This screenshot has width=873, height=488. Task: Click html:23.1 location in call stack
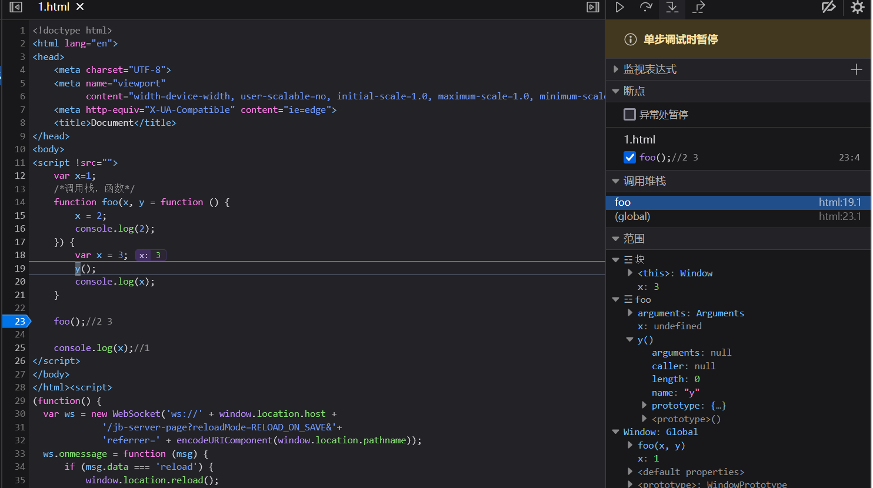click(839, 216)
